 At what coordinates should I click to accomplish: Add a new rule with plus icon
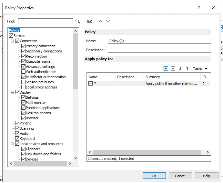pos(166,69)
